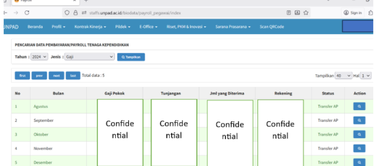
Task: View details for Oktober row magnifier button
Action: point(359,134)
